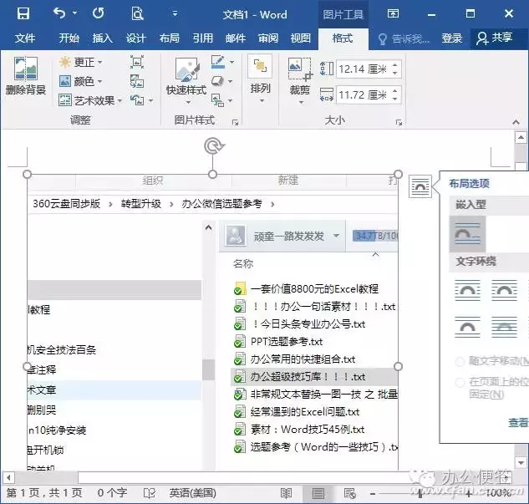Click the Change Picture icon

(137, 81)
